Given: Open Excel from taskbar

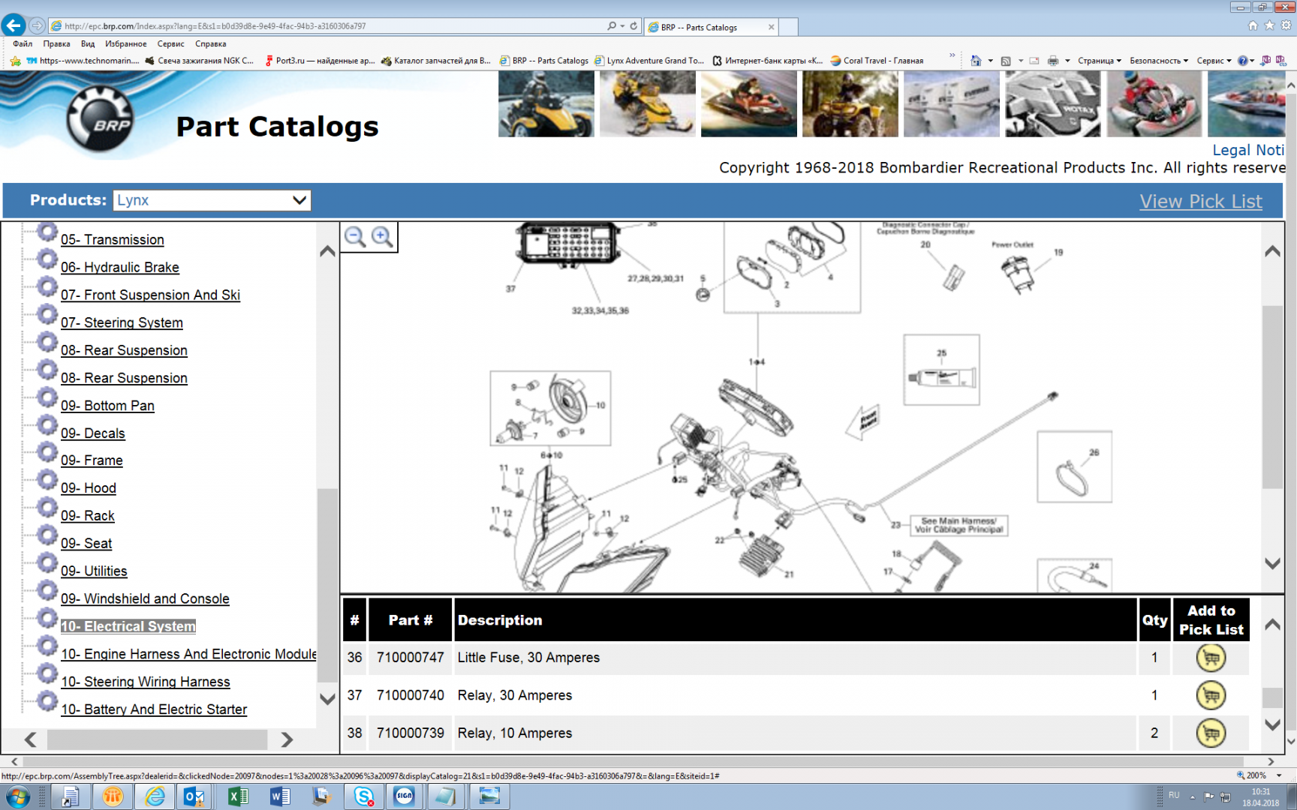Looking at the screenshot, I should [237, 796].
